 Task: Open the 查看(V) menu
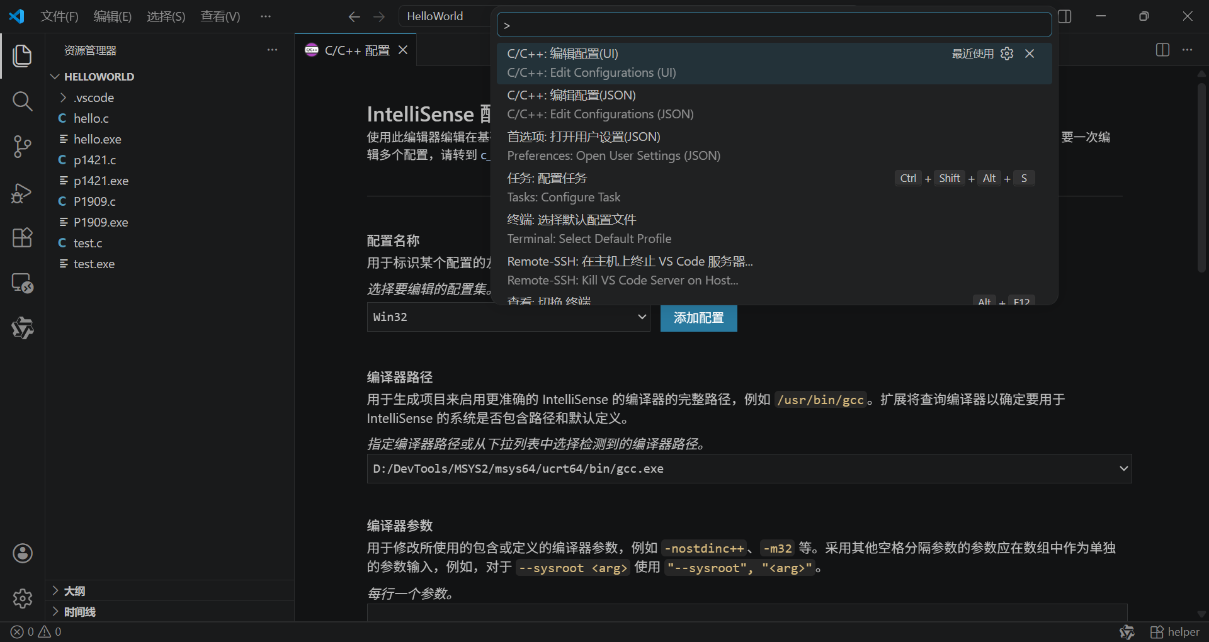220,16
